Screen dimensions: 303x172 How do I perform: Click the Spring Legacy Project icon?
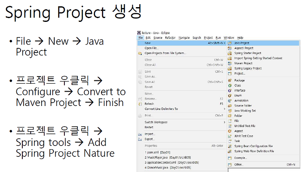[230, 68]
